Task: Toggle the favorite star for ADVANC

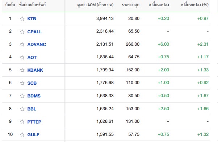Action: (x=22, y=44)
